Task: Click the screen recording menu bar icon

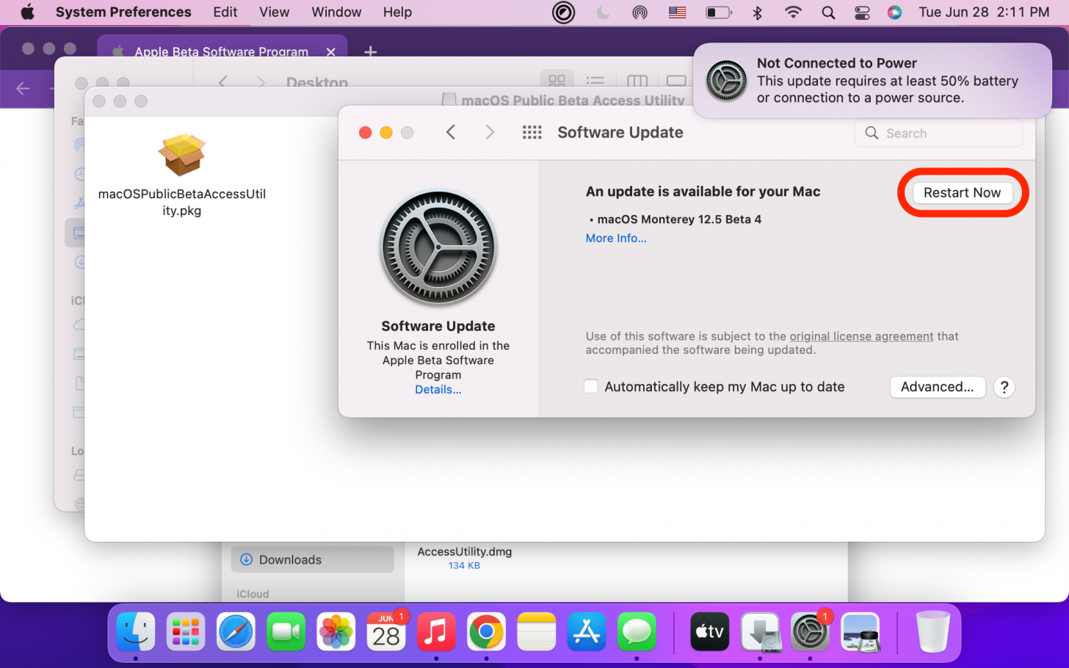Action: tap(563, 12)
